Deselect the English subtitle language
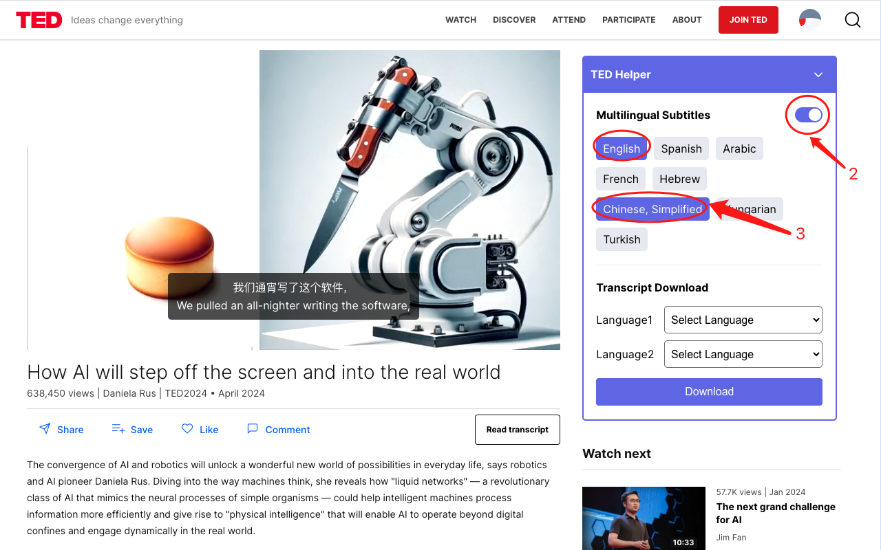The width and height of the screenshot is (881, 550). [x=622, y=148]
